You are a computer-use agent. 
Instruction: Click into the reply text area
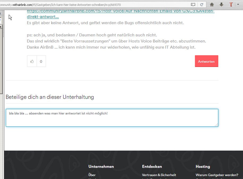coord(112,118)
